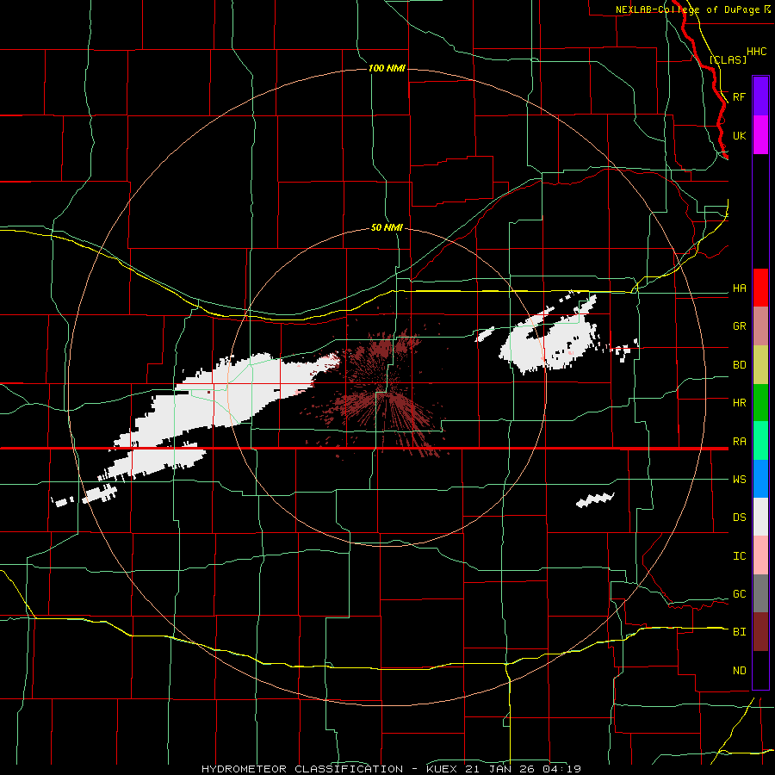Click the ND legend label
The height and width of the screenshot is (775, 775).
click(740, 671)
